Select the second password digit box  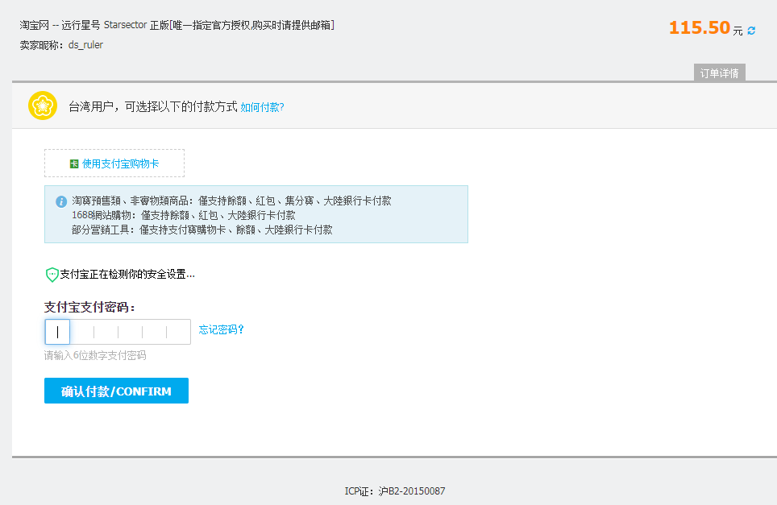(81, 332)
